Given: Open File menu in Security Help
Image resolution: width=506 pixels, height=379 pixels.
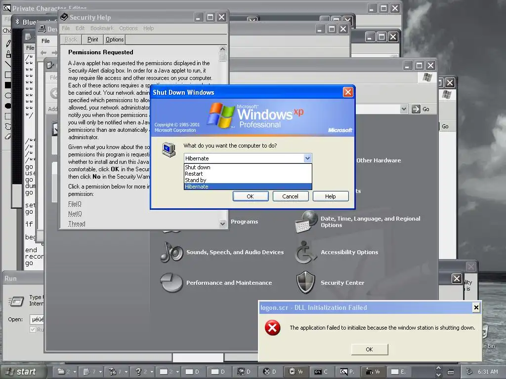Looking at the screenshot, I should click(66, 28).
